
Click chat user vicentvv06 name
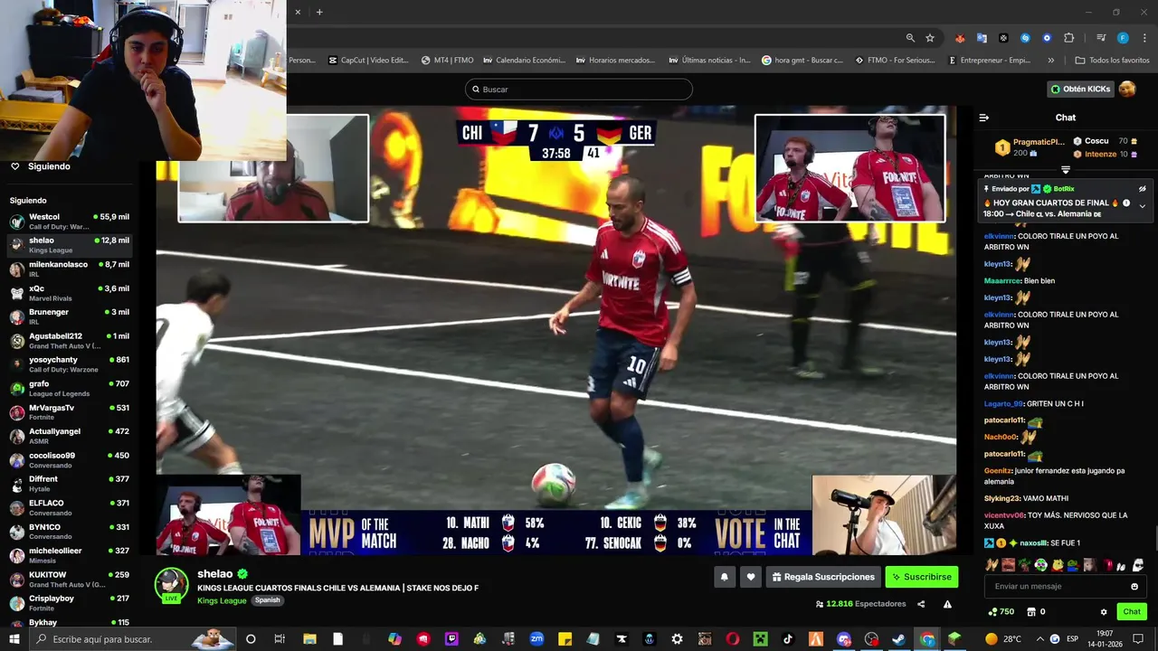pos(1006,515)
